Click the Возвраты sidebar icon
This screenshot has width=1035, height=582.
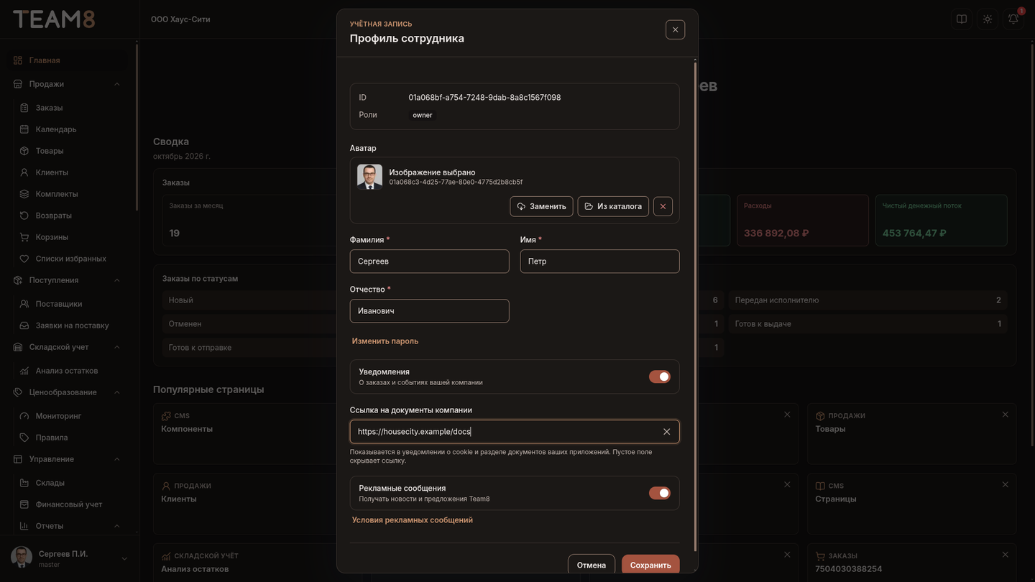(24, 216)
